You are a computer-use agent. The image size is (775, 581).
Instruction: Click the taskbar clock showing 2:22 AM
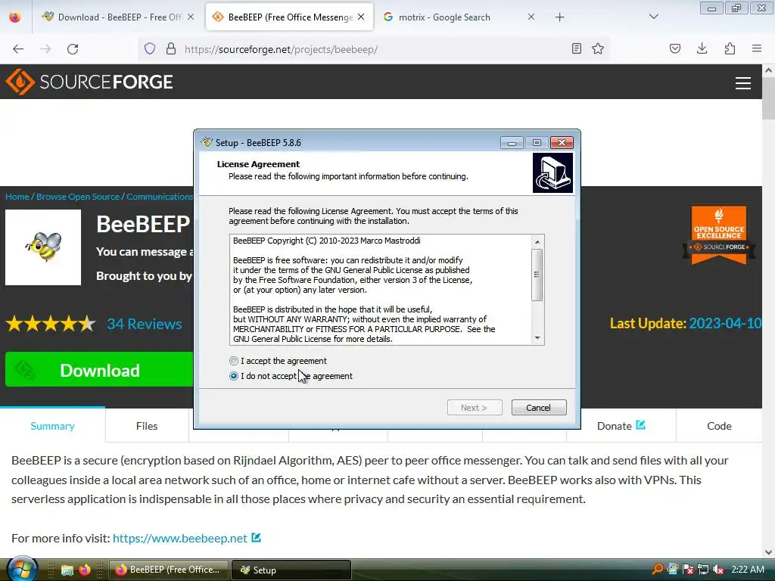[x=748, y=569]
